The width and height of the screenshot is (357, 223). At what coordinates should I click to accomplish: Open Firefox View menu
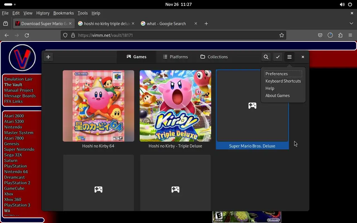(28, 13)
